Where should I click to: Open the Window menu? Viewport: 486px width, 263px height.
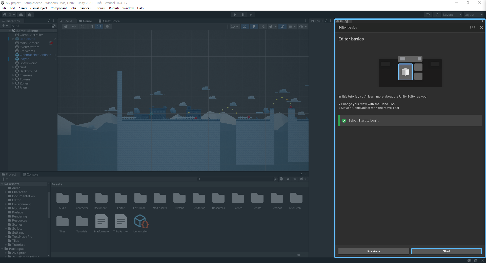point(128,8)
